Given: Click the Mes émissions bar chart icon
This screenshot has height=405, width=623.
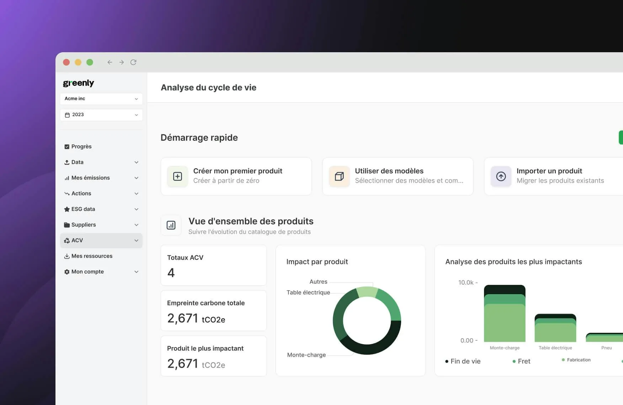Looking at the screenshot, I should pyautogui.click(x=67, y=178).
